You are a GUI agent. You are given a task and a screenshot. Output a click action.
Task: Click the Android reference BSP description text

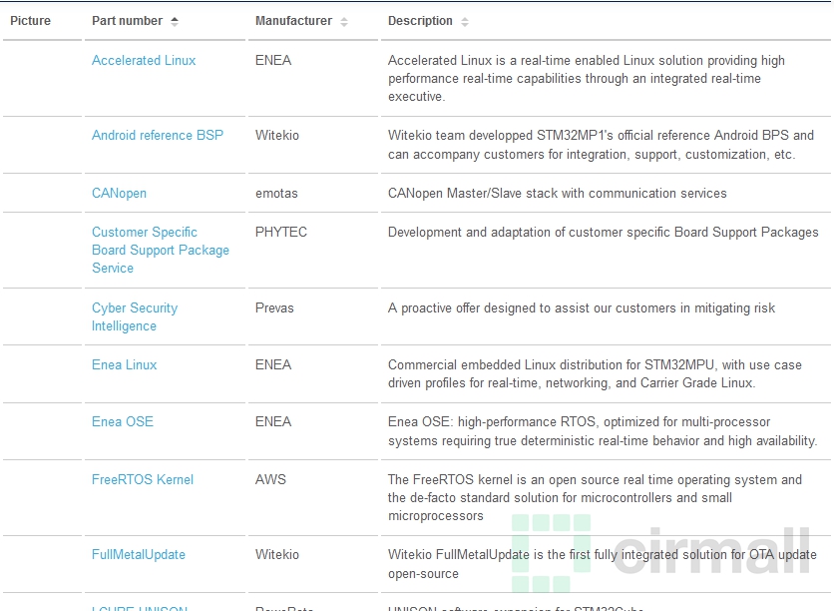tap(601, 145)
